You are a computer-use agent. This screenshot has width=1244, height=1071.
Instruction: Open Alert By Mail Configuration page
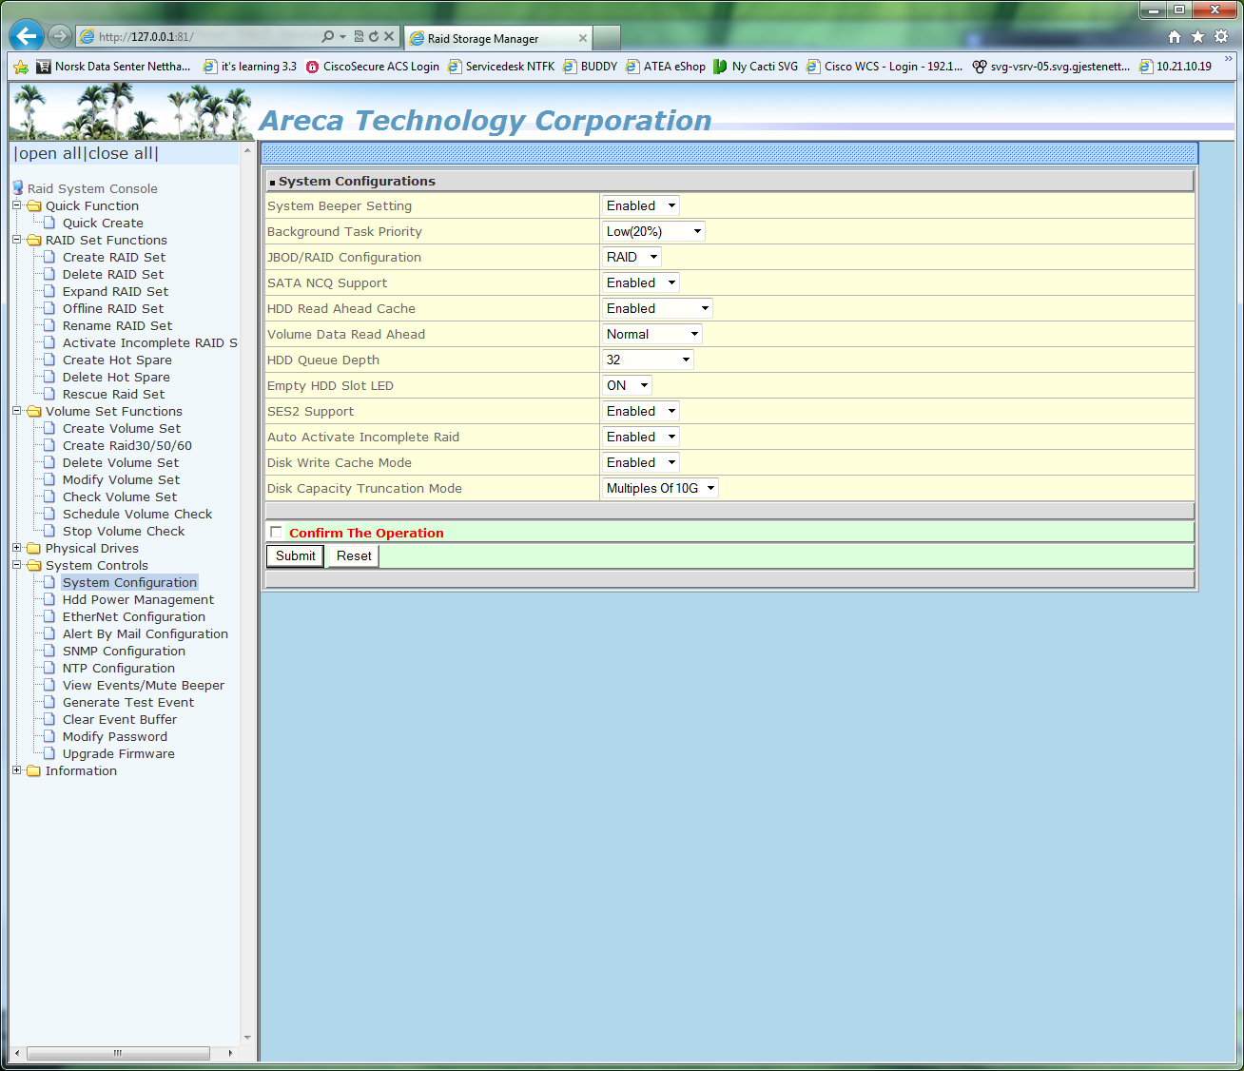[146, 633]
